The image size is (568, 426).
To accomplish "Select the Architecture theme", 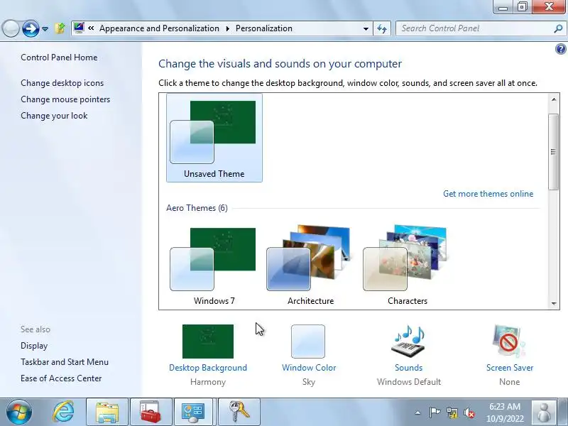I will [x=310, y=265].
